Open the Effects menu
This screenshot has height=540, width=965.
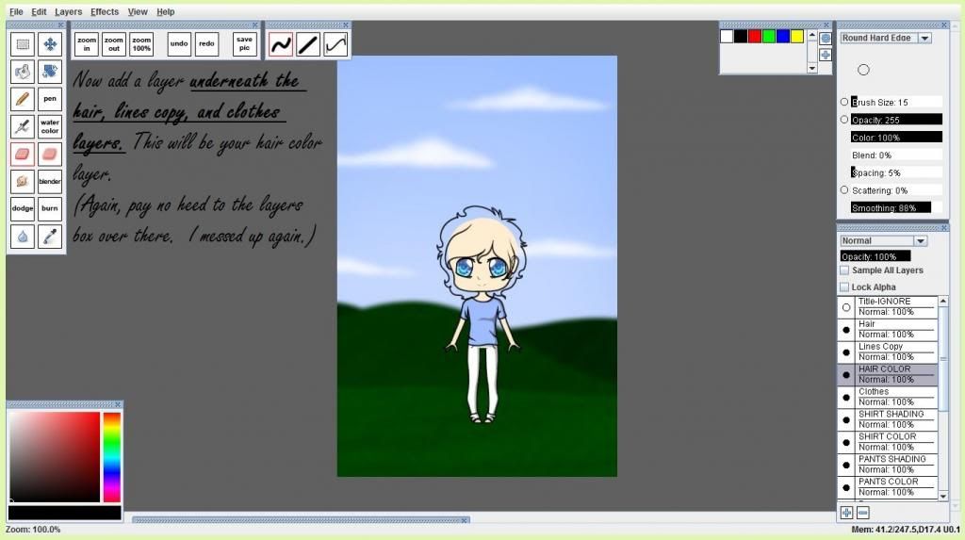click(105, 12)
